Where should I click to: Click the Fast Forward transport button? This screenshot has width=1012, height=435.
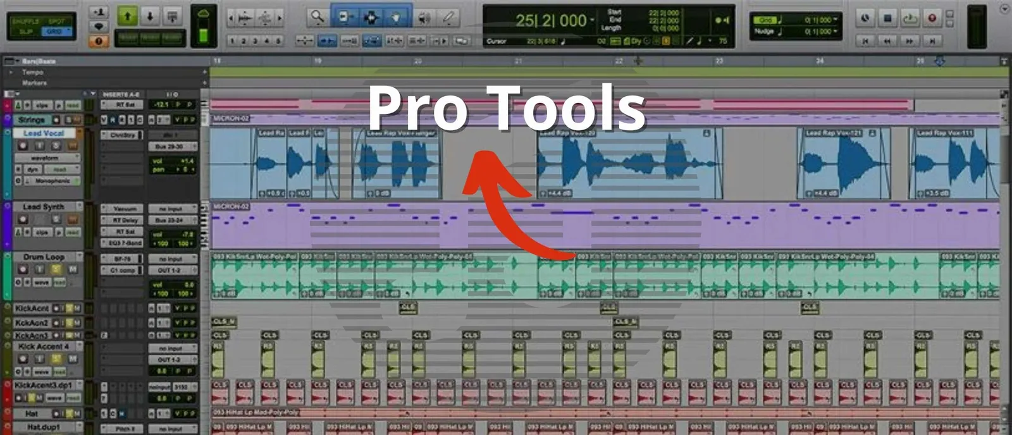click(910, 40)
